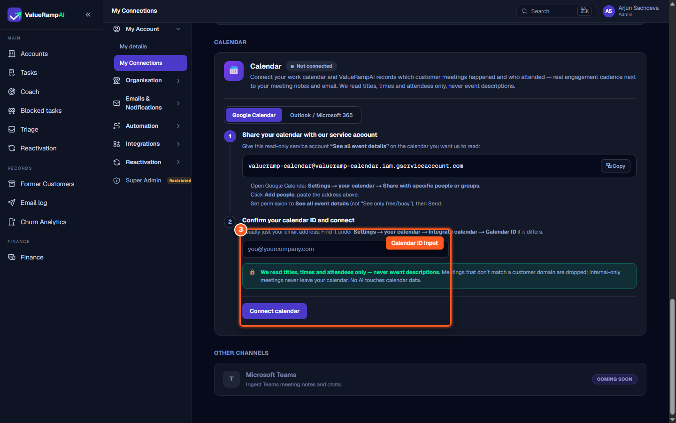Click the search magnifier icon

[525, 11]
